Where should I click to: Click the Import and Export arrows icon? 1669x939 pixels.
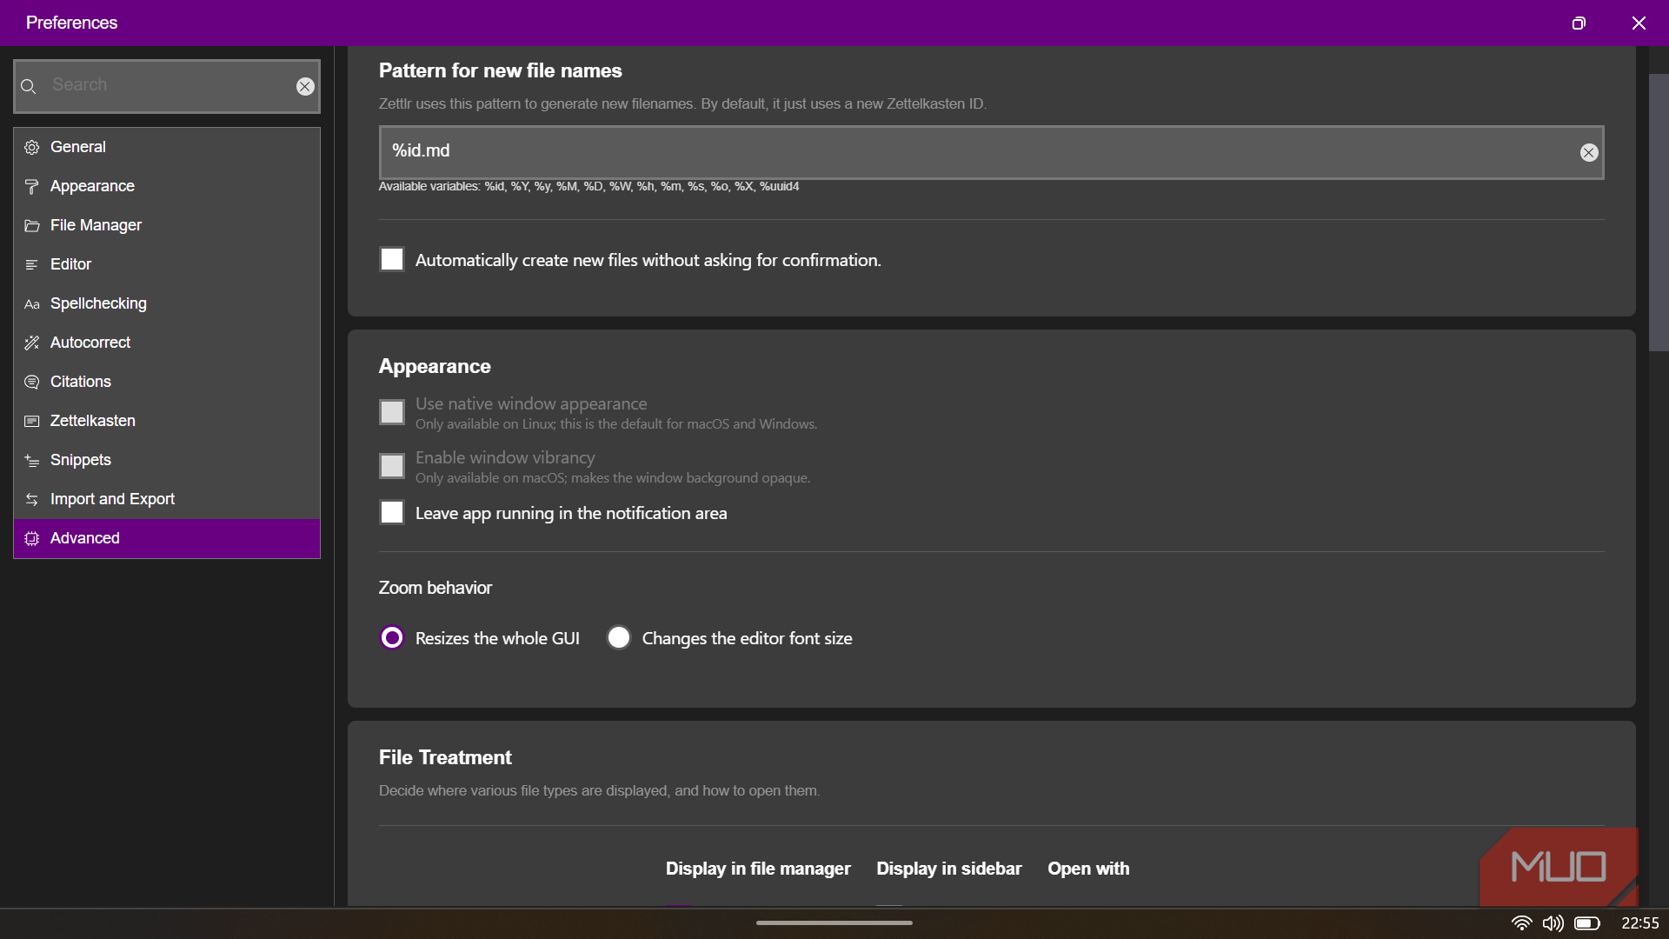(x=32, y=499)
